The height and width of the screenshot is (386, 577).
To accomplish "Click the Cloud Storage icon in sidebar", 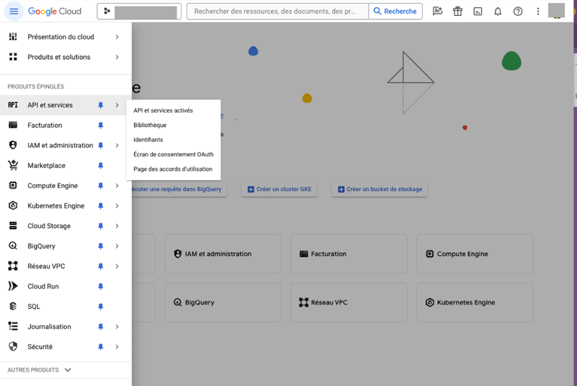I will click(13, 226).
